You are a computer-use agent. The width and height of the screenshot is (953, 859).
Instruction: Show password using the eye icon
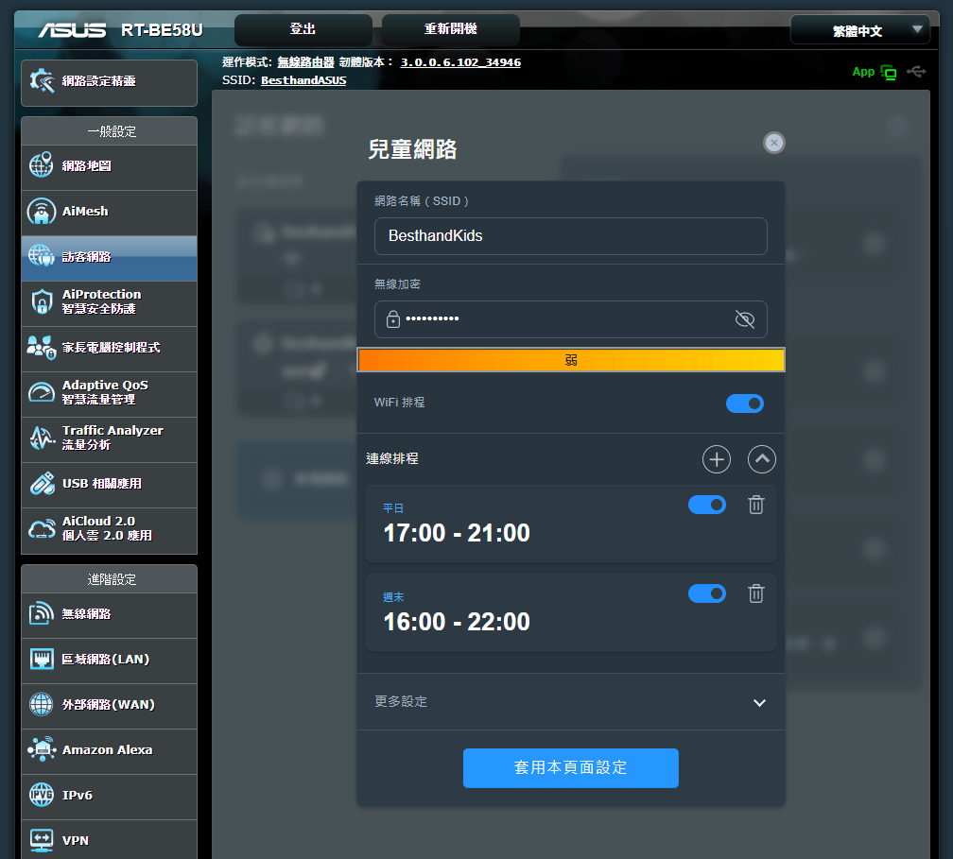744,319
